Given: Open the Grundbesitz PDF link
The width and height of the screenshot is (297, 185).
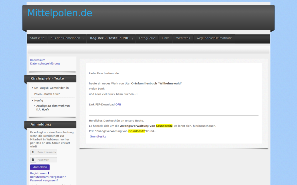Looking at the screenshot, I should 98,136.
